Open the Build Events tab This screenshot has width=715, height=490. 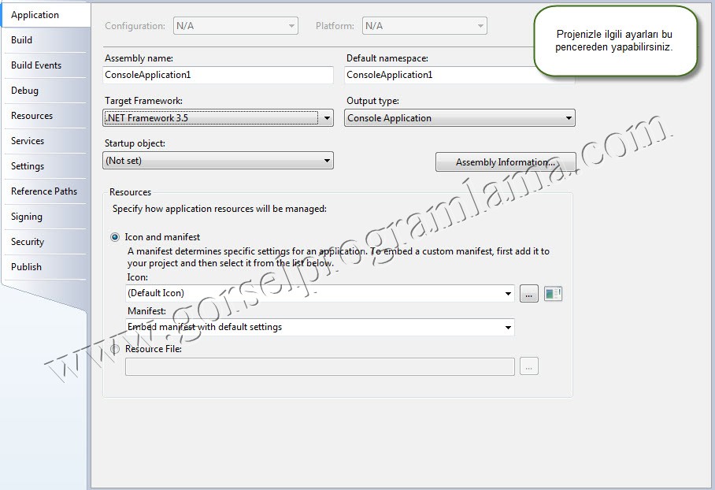(36, 65)
